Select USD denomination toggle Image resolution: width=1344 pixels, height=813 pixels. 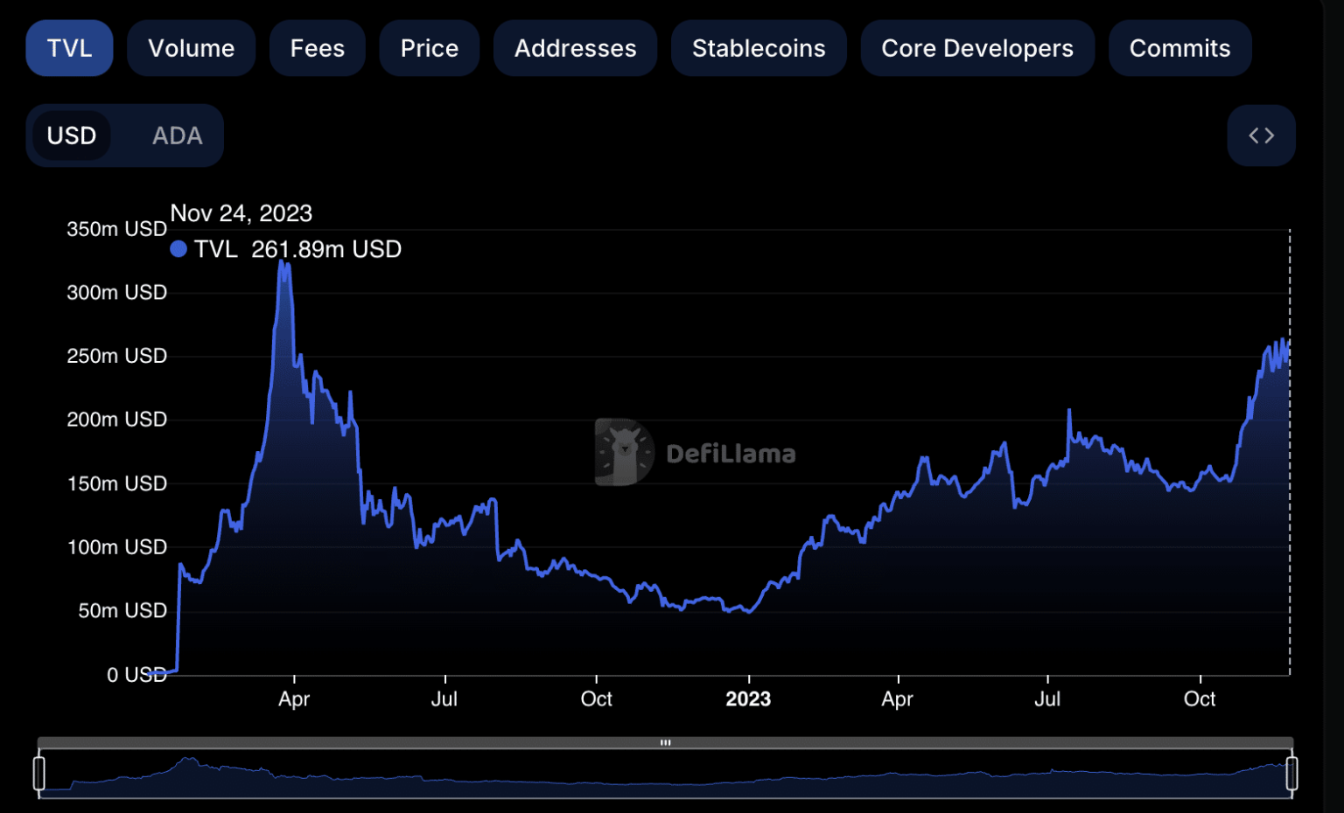[72, 135]
